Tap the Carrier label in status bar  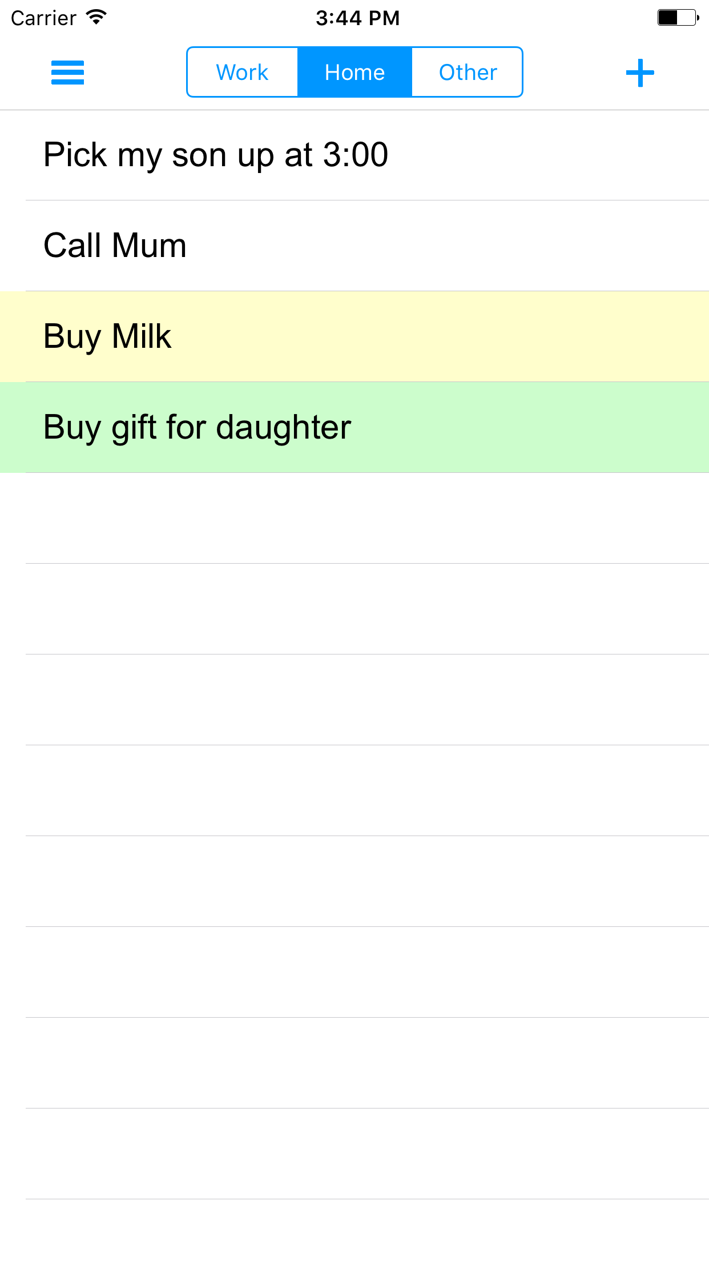pyautogui.click(x=43, y=18)
